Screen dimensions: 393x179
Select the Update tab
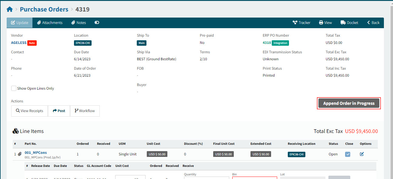pyautogui.click(x=20, y=23)
